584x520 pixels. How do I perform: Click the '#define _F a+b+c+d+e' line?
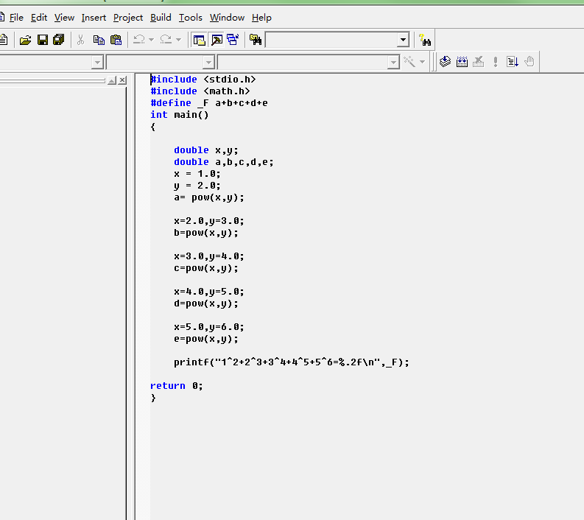coord(209,103)
